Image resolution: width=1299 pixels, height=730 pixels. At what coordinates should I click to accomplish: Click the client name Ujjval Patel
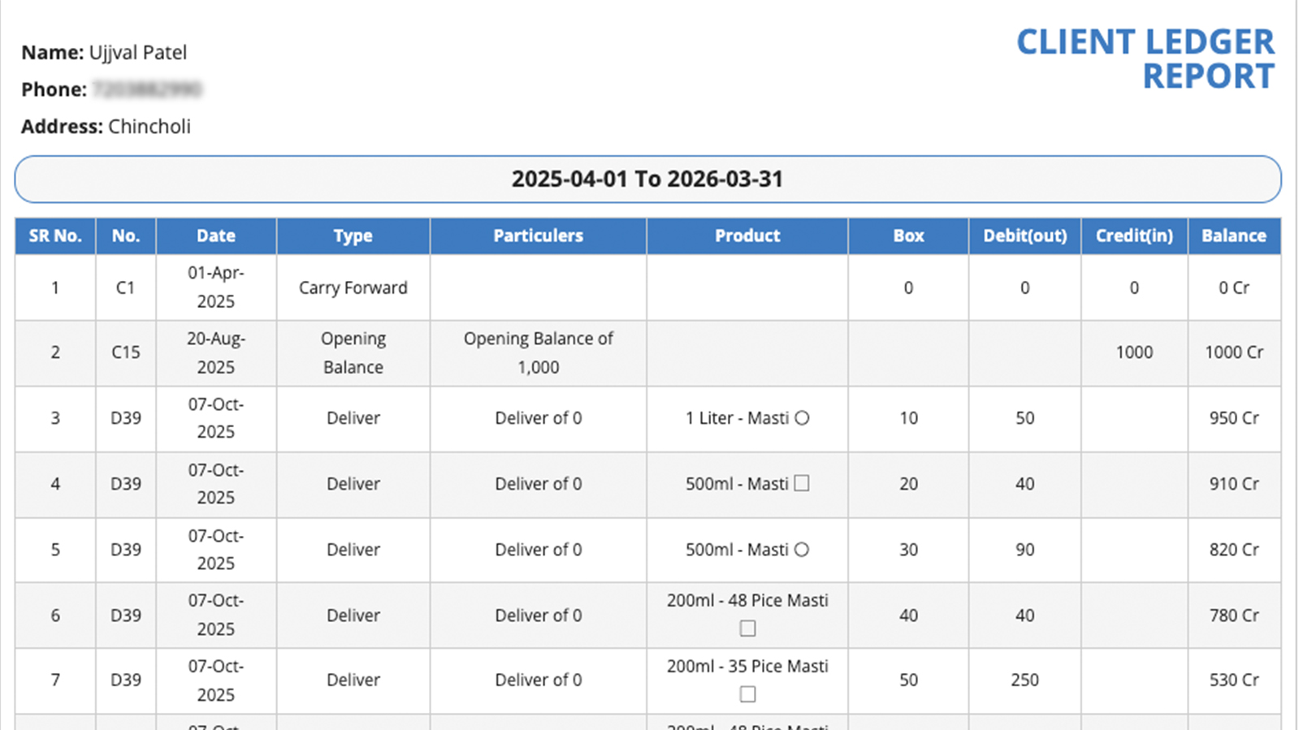tap(137, 53)
